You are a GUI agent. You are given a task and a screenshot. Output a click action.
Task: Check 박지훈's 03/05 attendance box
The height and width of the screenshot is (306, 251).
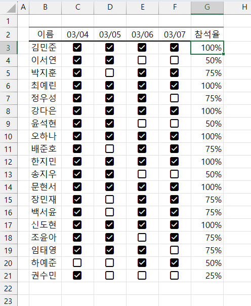click(109, 73)
